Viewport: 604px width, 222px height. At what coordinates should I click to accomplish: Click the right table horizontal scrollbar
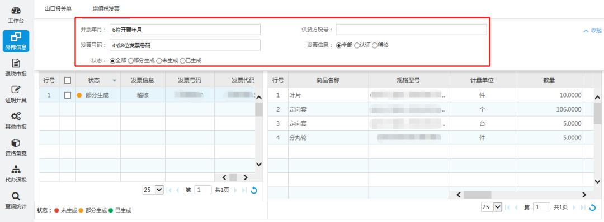coord(521,195)
